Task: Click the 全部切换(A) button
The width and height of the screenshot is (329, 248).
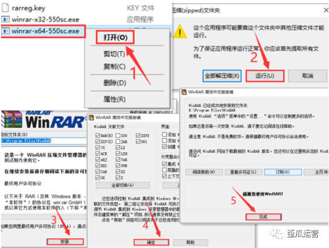Action: coord(123,185)
